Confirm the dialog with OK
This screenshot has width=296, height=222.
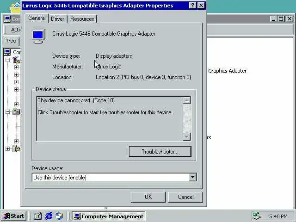pyautogui.click(x=148, y=197)
